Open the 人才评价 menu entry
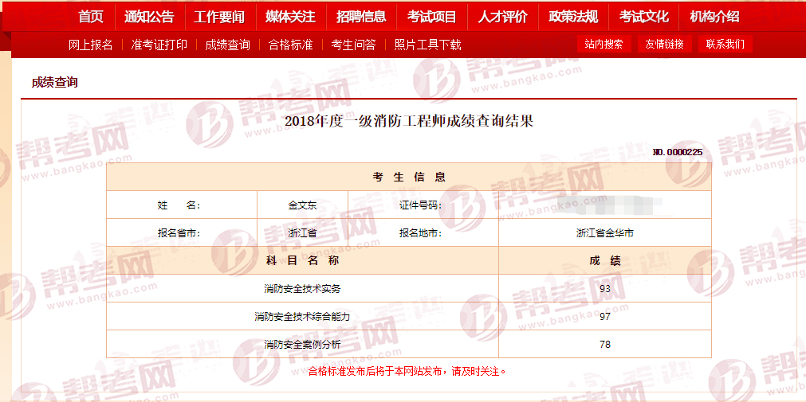 point(502,17)
